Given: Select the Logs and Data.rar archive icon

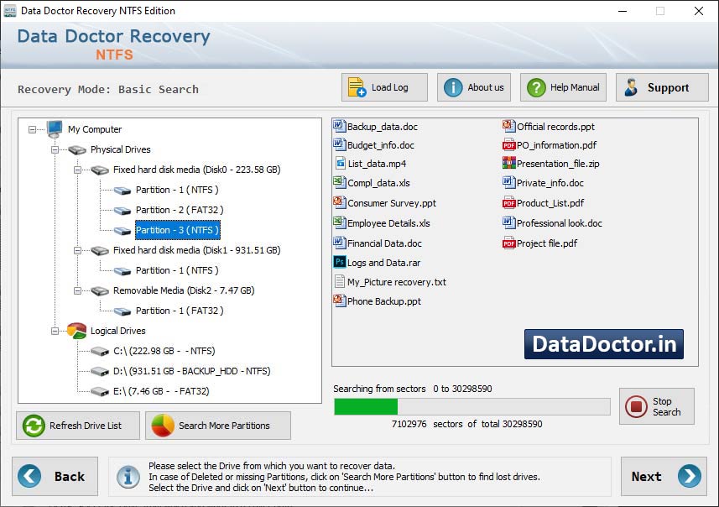Looking at the screenshot, I should coord(340,263).
